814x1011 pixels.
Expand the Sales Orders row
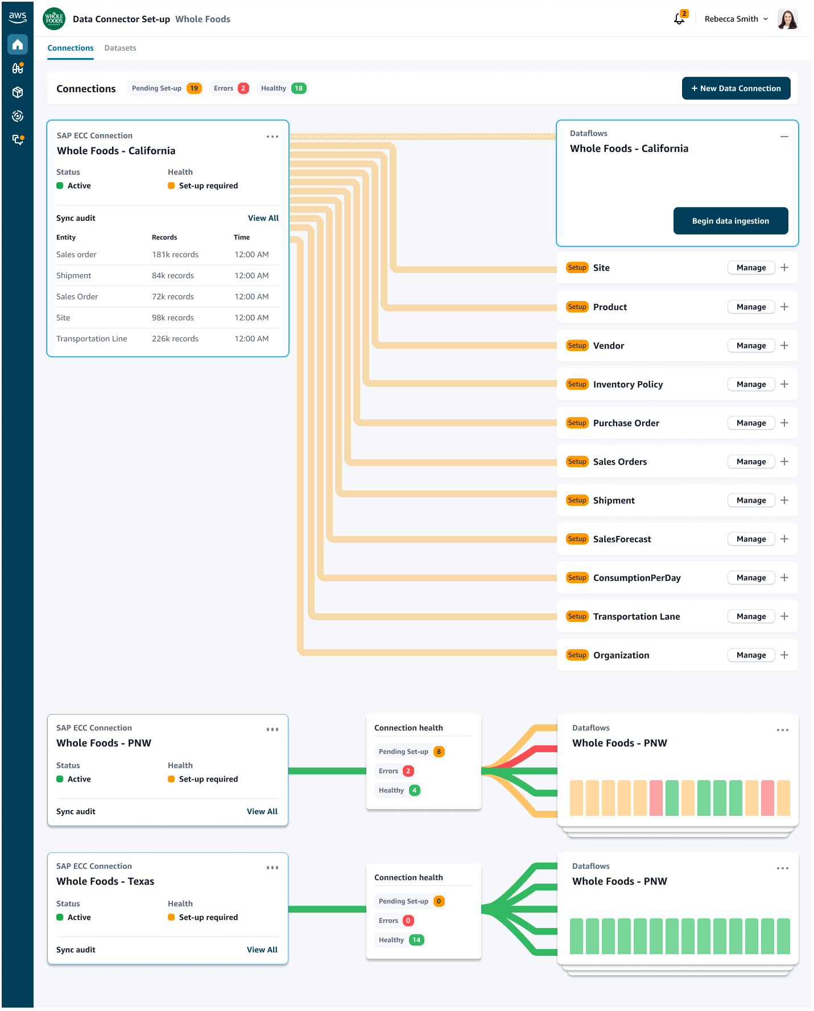pos(784,461)
